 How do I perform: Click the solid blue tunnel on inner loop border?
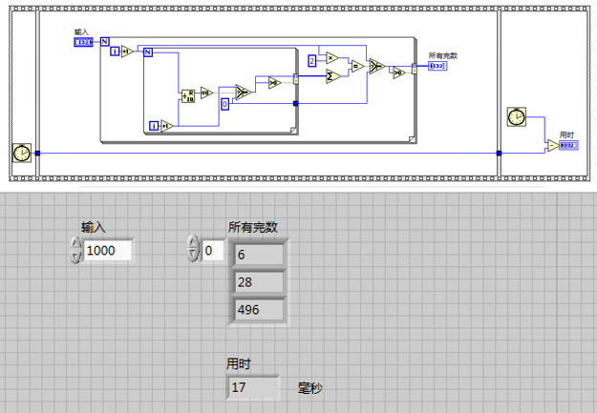tap(296, 103)
